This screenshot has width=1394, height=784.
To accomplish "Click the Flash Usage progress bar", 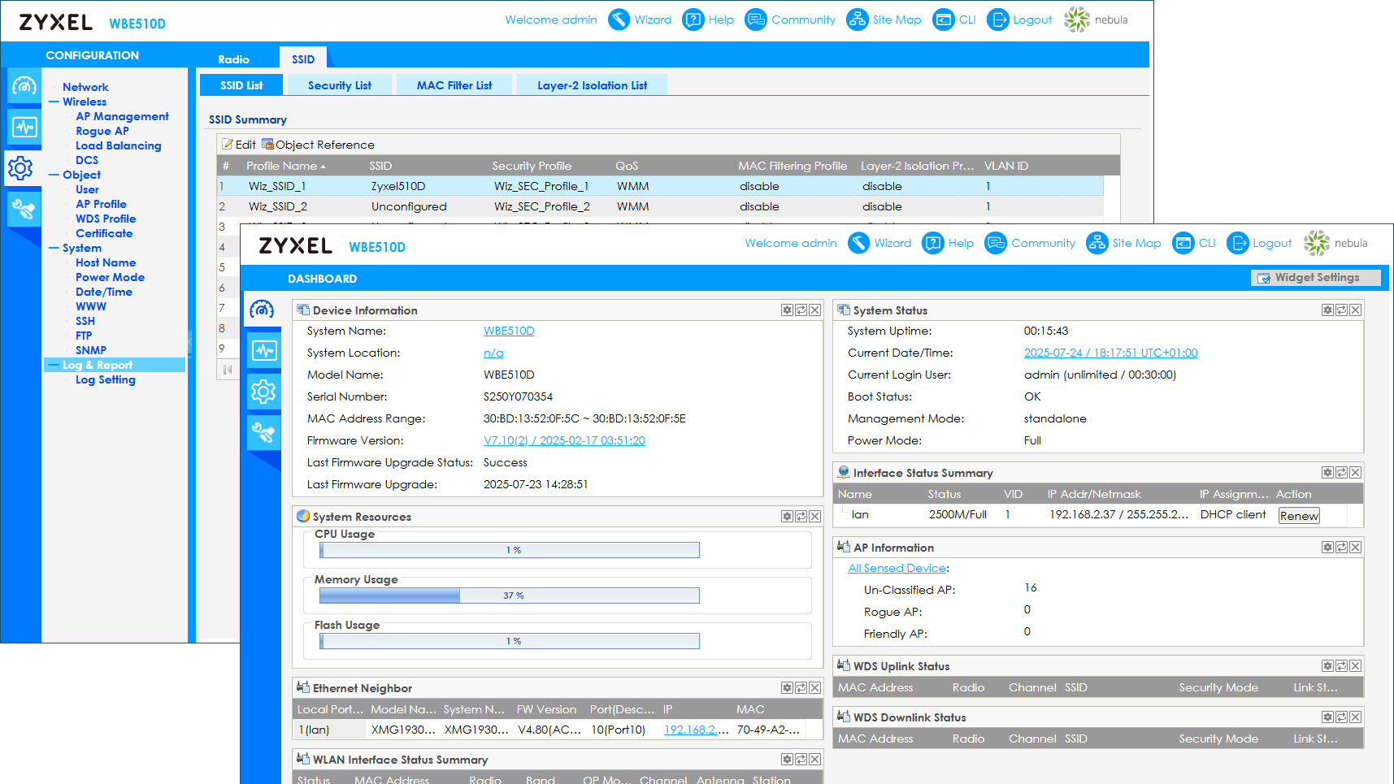I will 510,641.
